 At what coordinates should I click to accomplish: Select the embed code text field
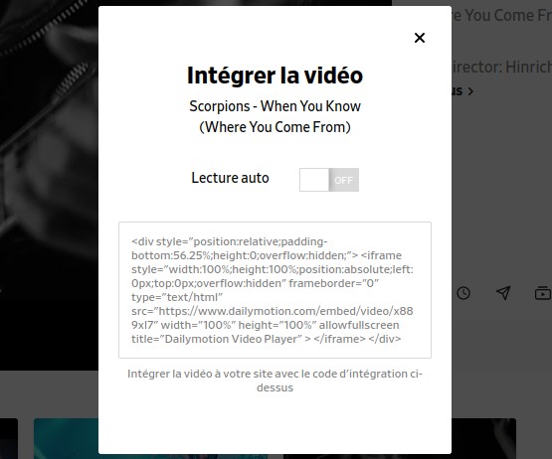[275, 290]
